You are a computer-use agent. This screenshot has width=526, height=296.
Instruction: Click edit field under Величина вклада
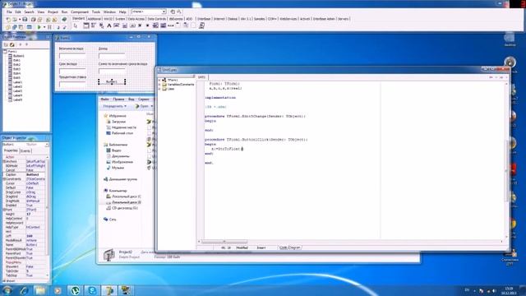pyautogui.click(x=72, y=56)
